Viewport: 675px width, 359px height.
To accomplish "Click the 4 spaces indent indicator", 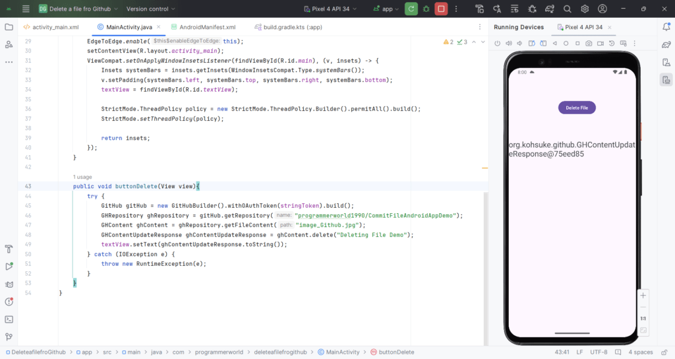I will (x=640, y=352).
